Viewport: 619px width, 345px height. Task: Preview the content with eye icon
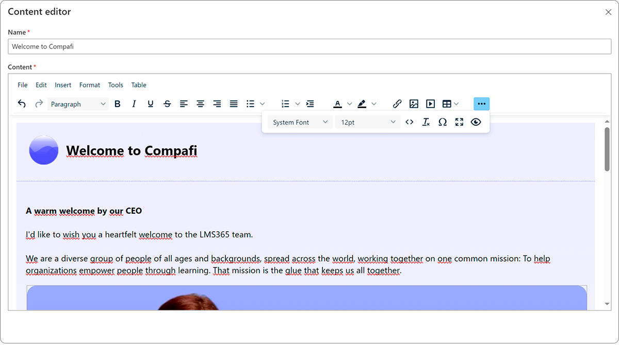click(x=476, y=122)
